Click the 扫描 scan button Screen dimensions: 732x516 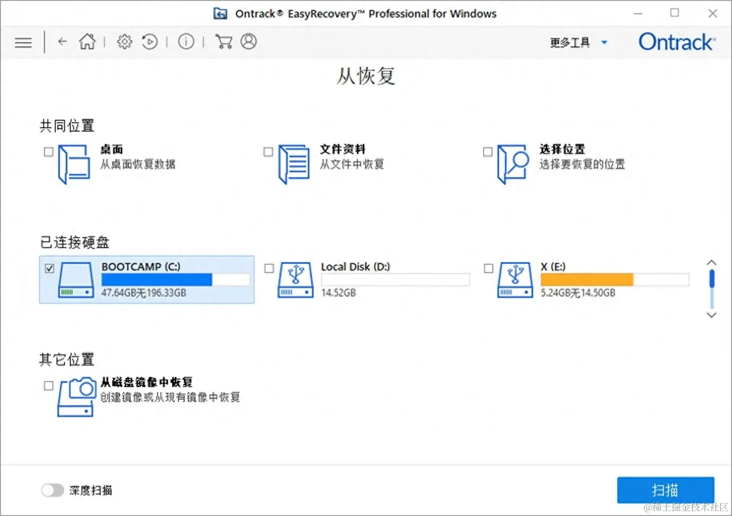point(665,490)
